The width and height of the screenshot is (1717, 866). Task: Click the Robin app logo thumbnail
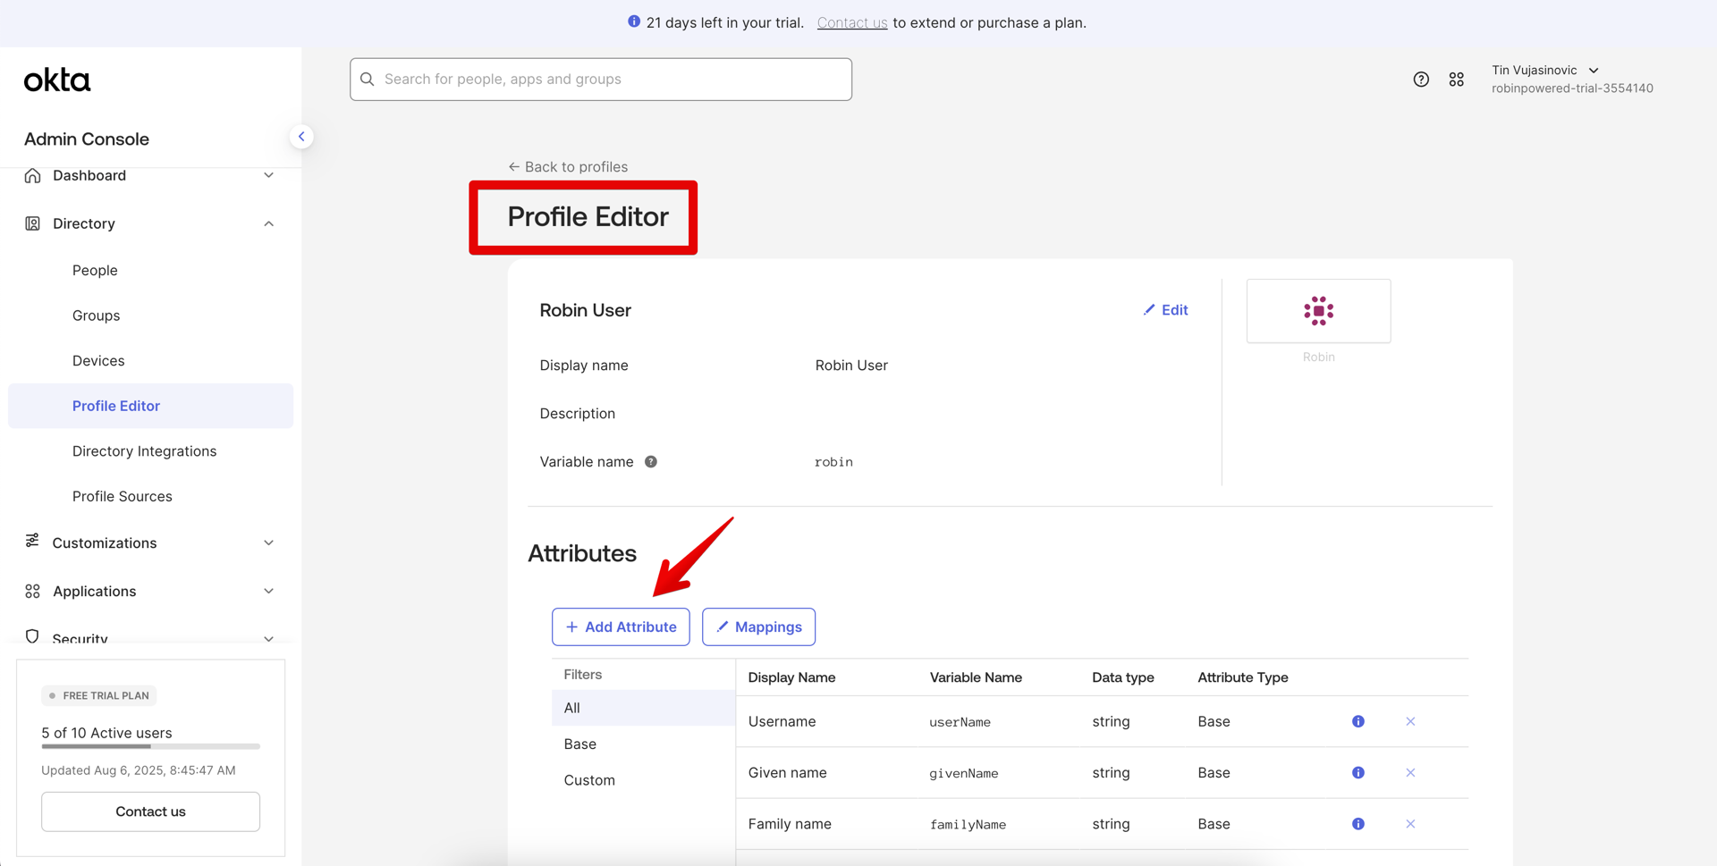pyautogui.click(x=1319, y=311)
